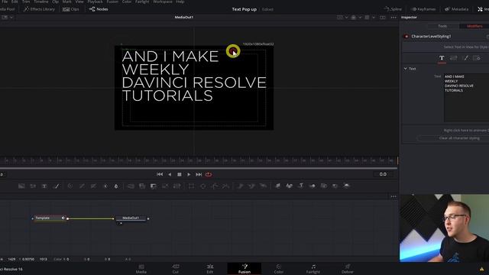Open the viewer three-dot options menu

(393, 18)
